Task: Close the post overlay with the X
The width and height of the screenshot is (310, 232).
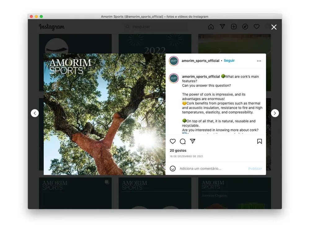Action: coord(274,27)
